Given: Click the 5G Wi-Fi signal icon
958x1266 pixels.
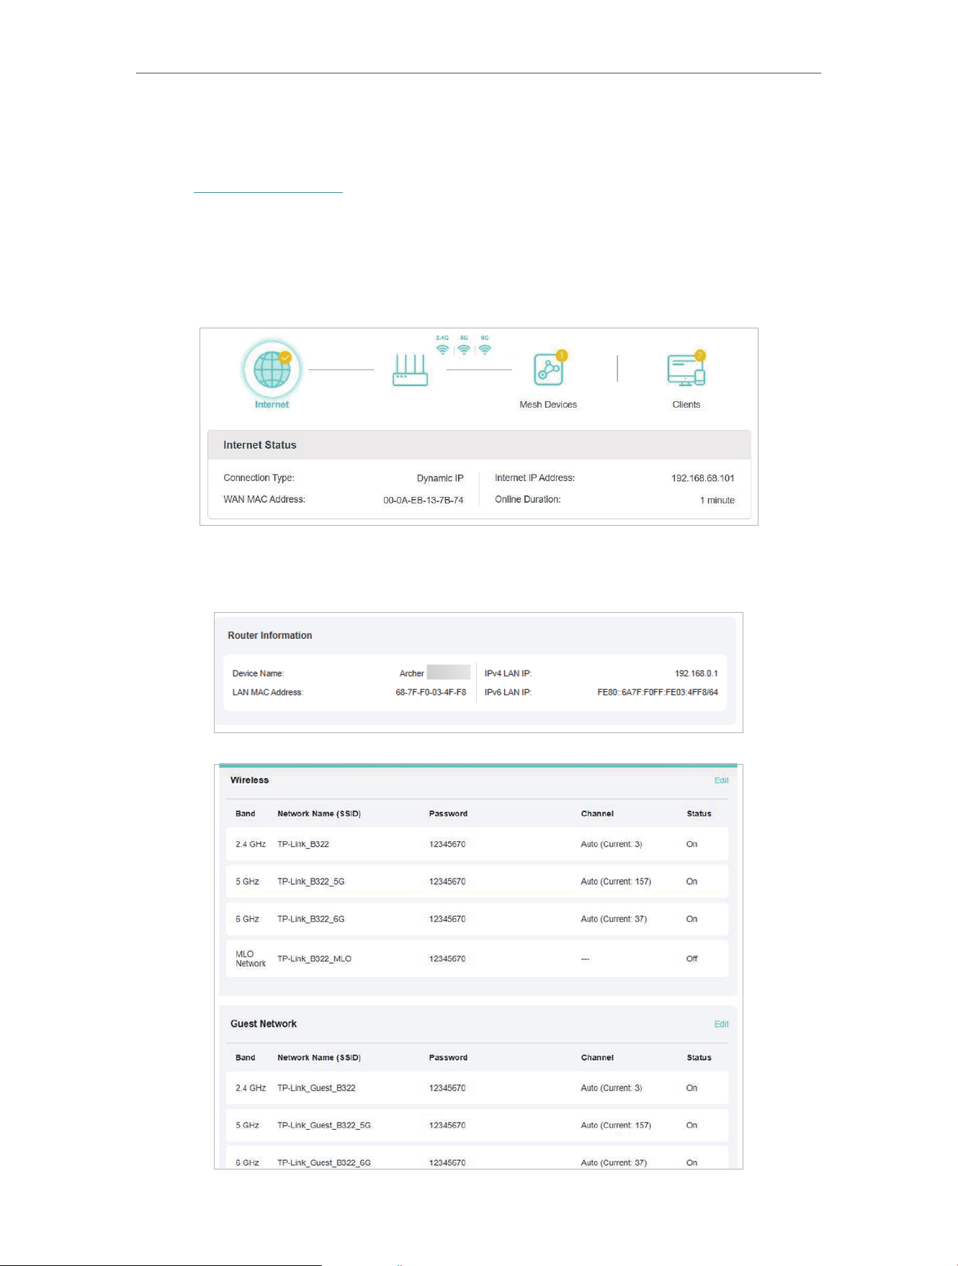Looking at the screenshot, I should pos(464,349).
